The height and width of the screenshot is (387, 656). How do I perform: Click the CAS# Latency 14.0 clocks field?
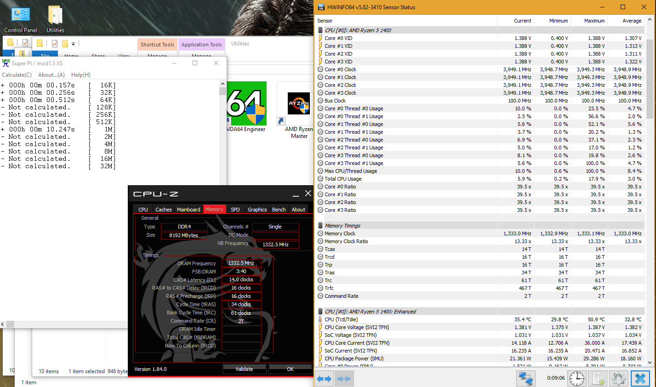[x=241, y=279]
